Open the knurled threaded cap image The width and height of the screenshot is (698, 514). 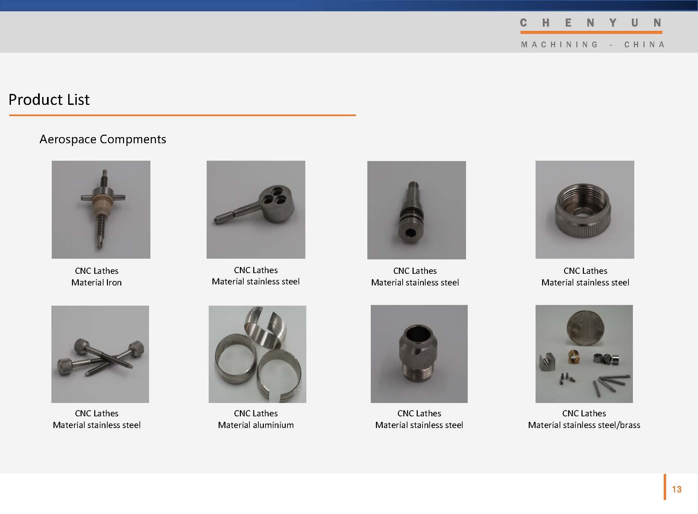pos(585,209)
